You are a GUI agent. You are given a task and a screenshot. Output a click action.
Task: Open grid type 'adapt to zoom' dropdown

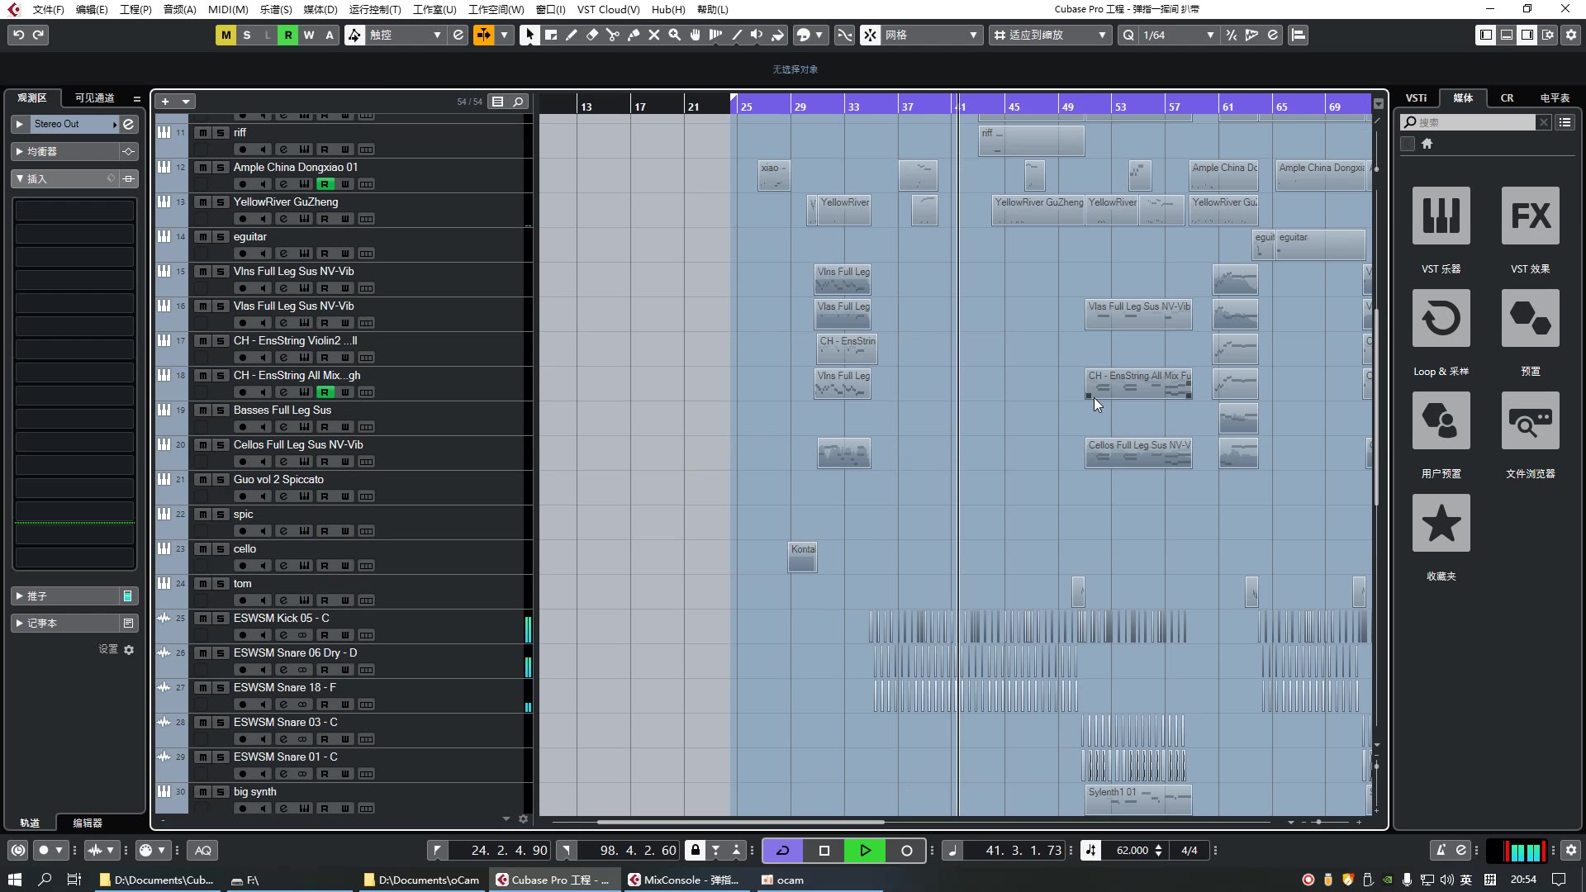click(1051, 35)
